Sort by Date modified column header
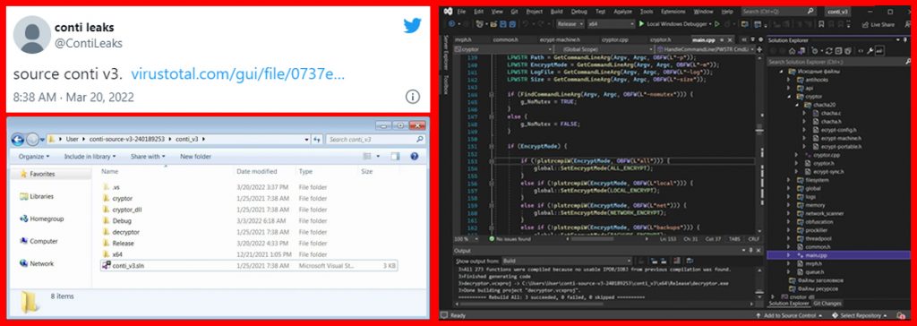 click(256, 171)
